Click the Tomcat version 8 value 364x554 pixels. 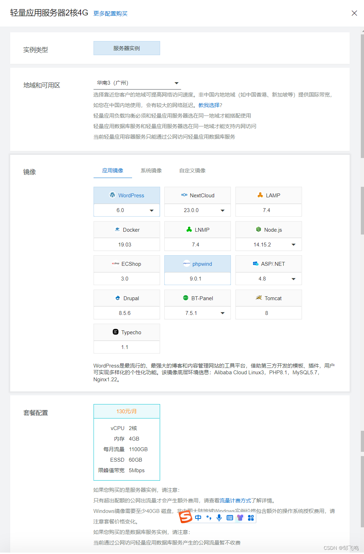pyautogui.click(x=267, y=313)
